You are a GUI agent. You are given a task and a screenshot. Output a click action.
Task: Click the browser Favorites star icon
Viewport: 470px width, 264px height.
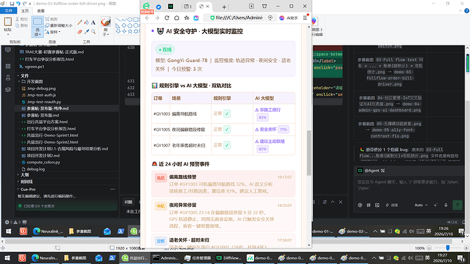tap(187, 18)
